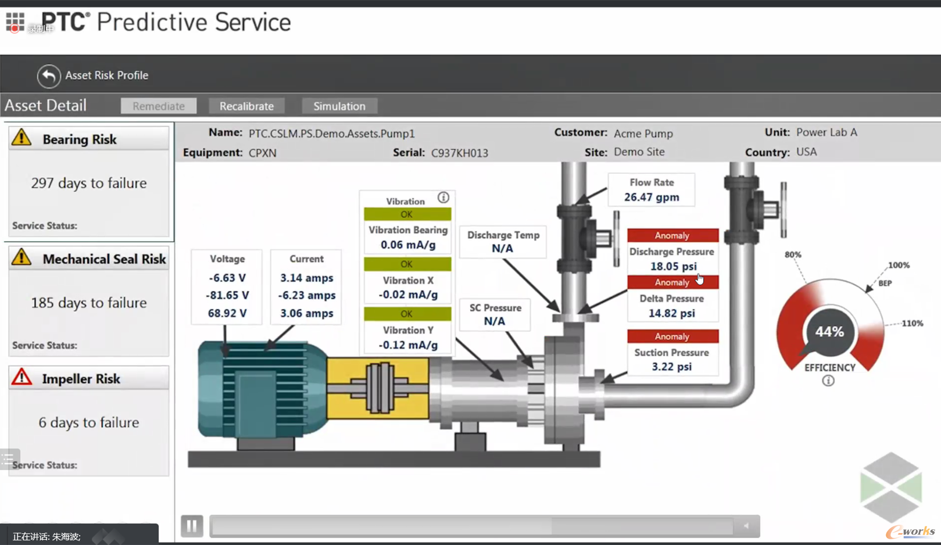Image resolution: width=941 pixels, height=545 pixels.
Task: Click the 14.82 psi delta pressure value
Action: [x=671, y=313]
